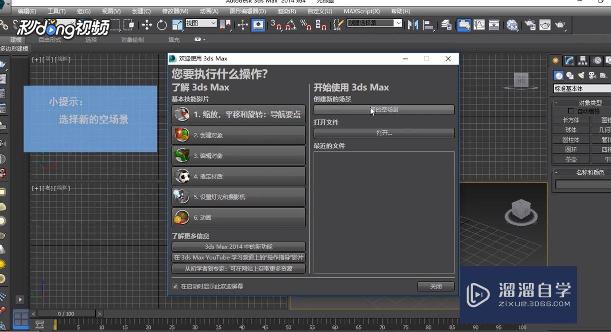611x332 pixels.
Task: Open the 渲染(R) menu
Action: click(x=286, y=11)
